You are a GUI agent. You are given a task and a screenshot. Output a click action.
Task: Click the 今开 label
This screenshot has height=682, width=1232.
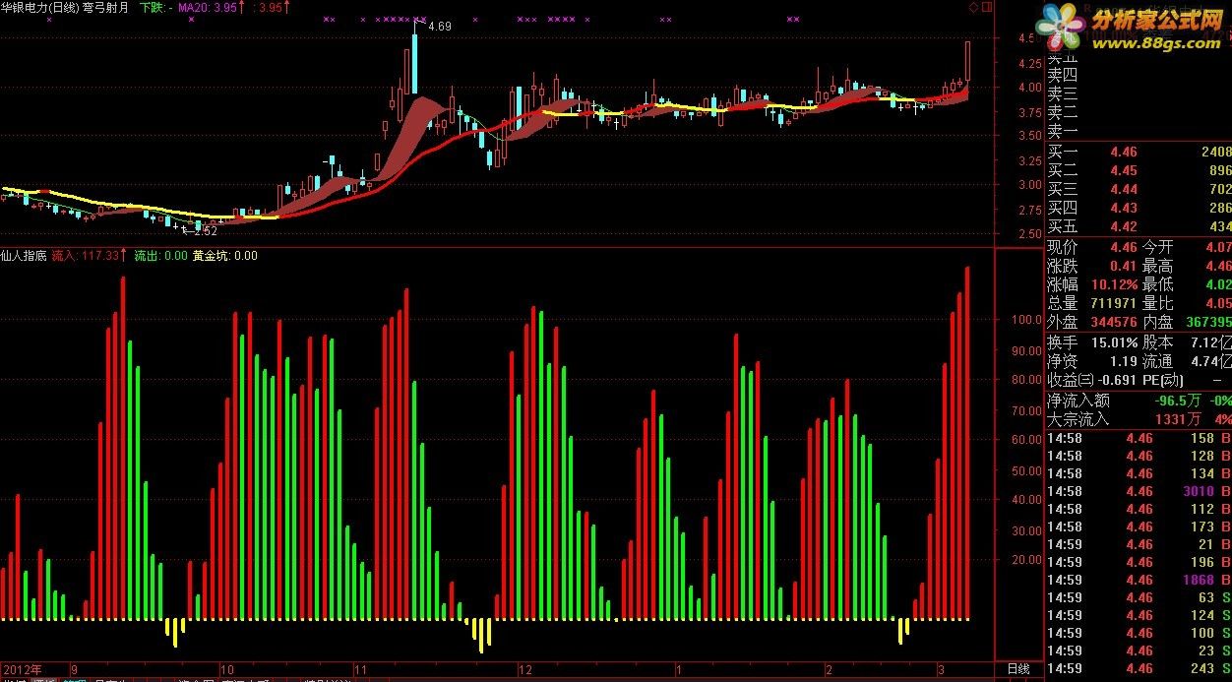click(1157, 247)
